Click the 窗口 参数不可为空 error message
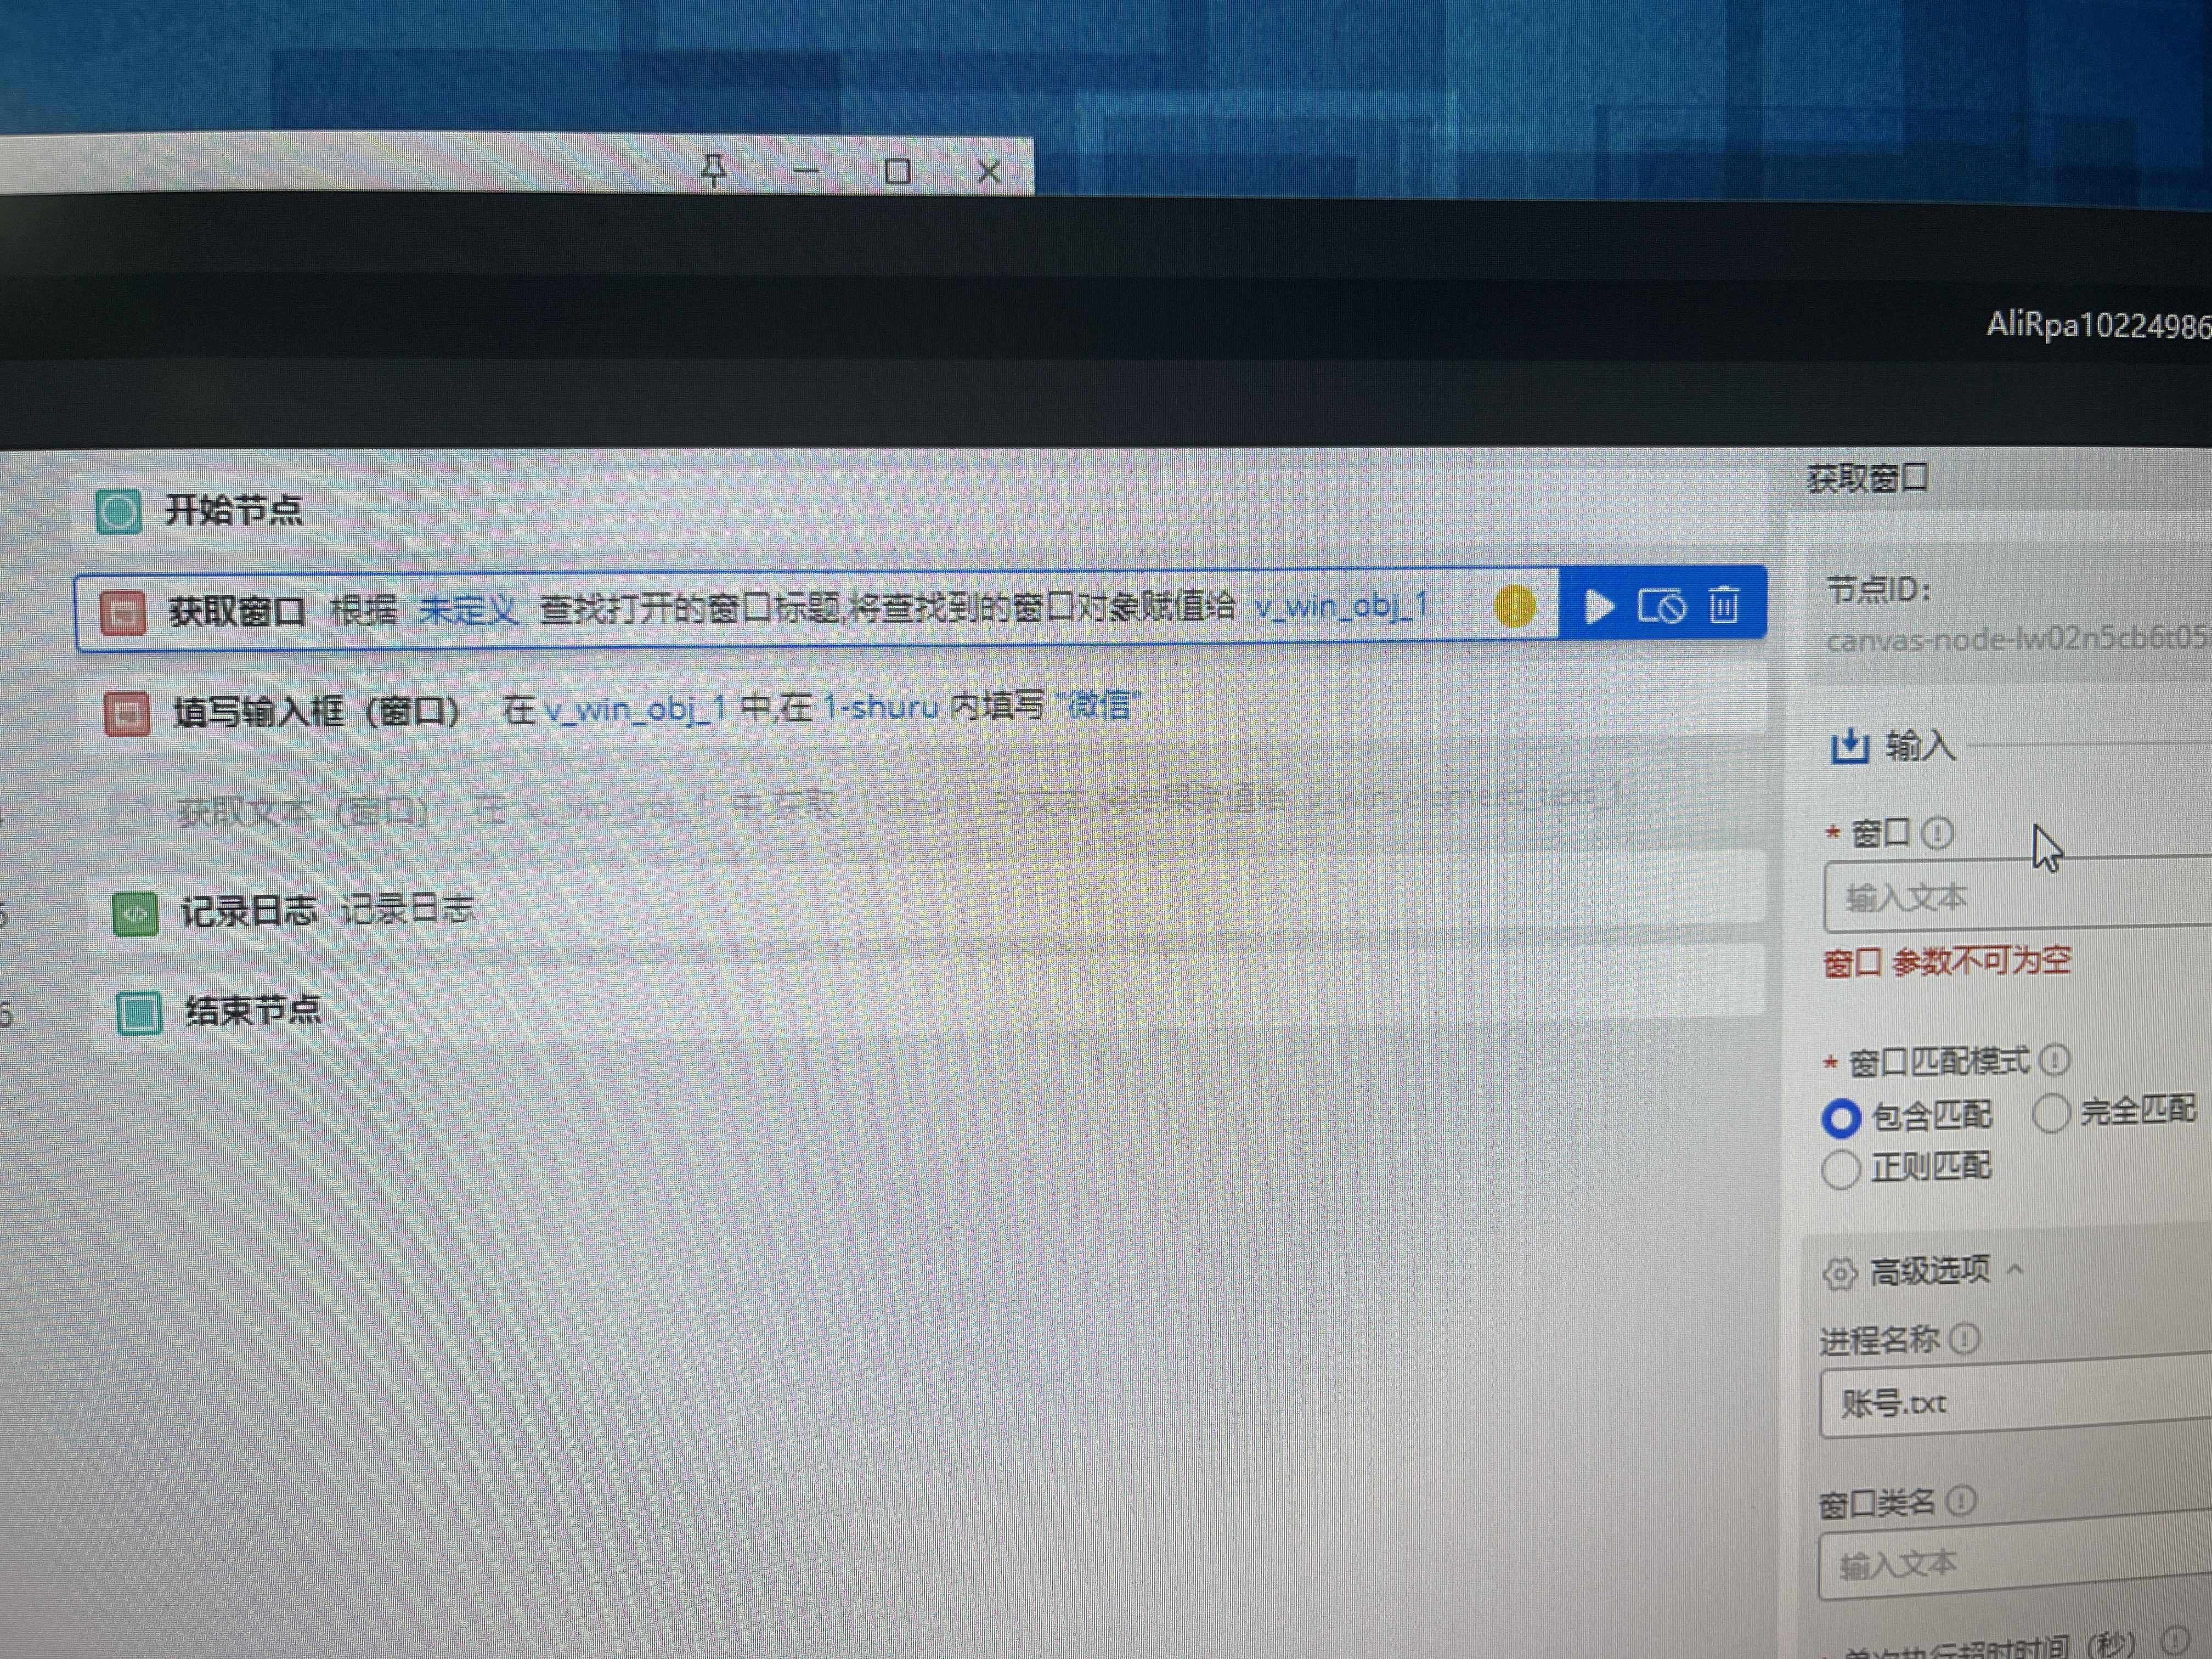 1946,962
